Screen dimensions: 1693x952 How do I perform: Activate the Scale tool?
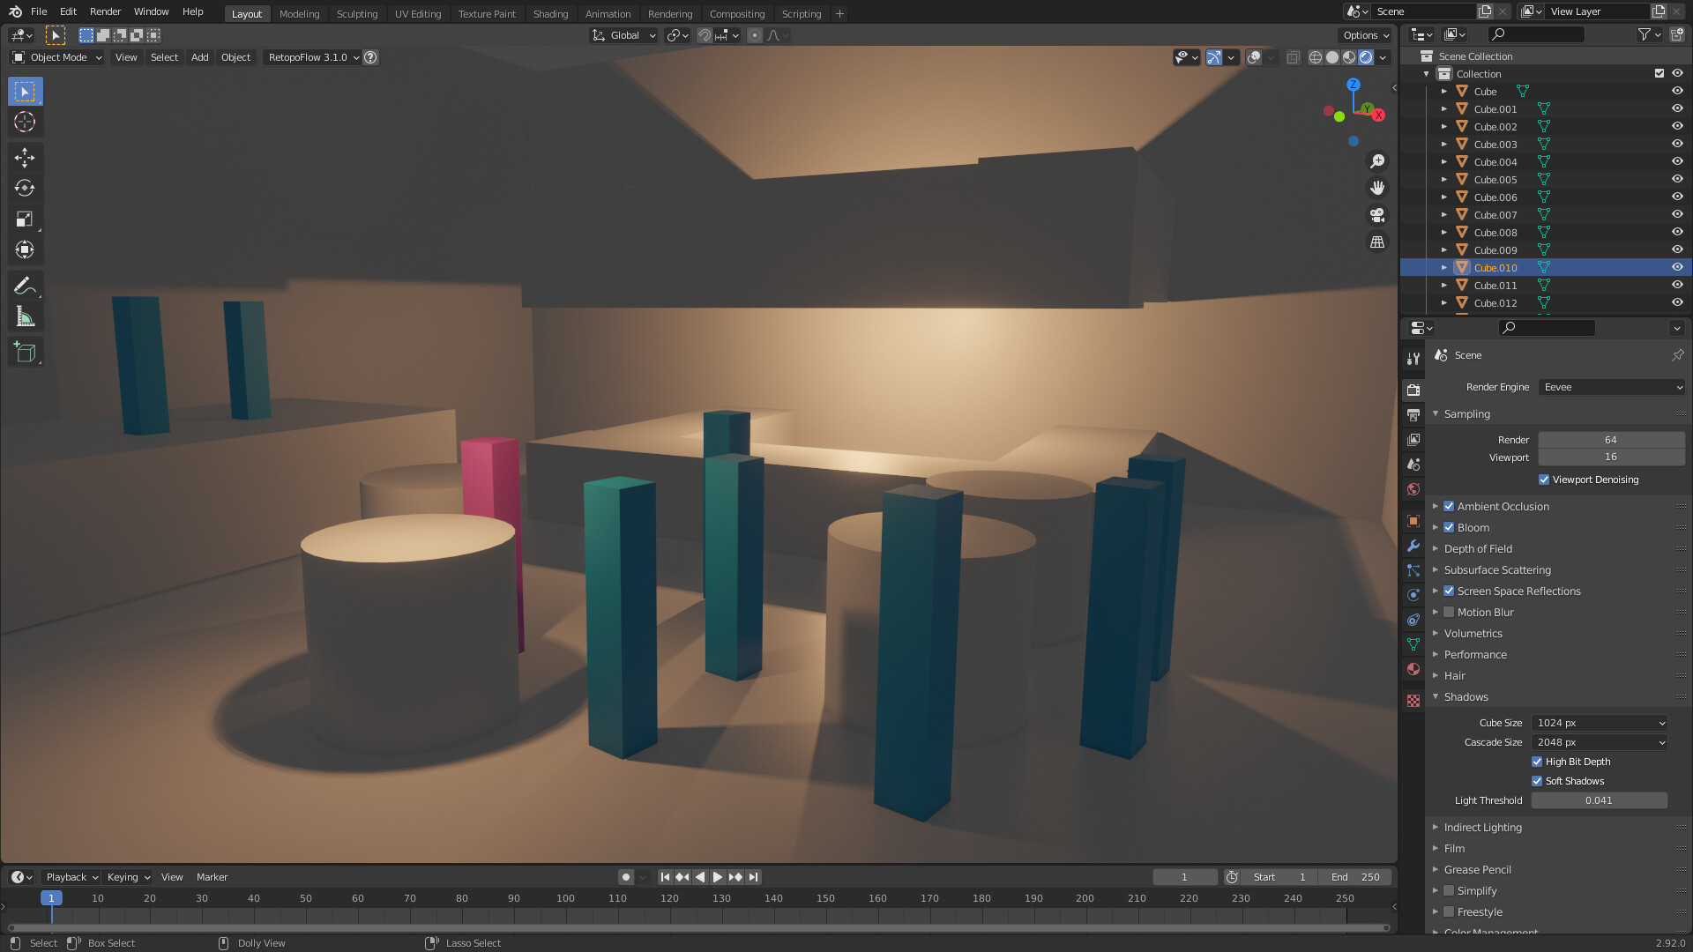pyautogui.click(x=24, y=219)
